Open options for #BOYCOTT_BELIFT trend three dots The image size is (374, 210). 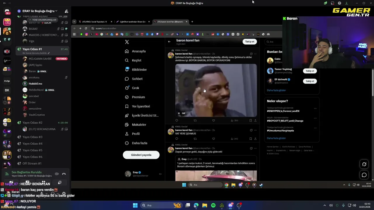coord(315,118)
